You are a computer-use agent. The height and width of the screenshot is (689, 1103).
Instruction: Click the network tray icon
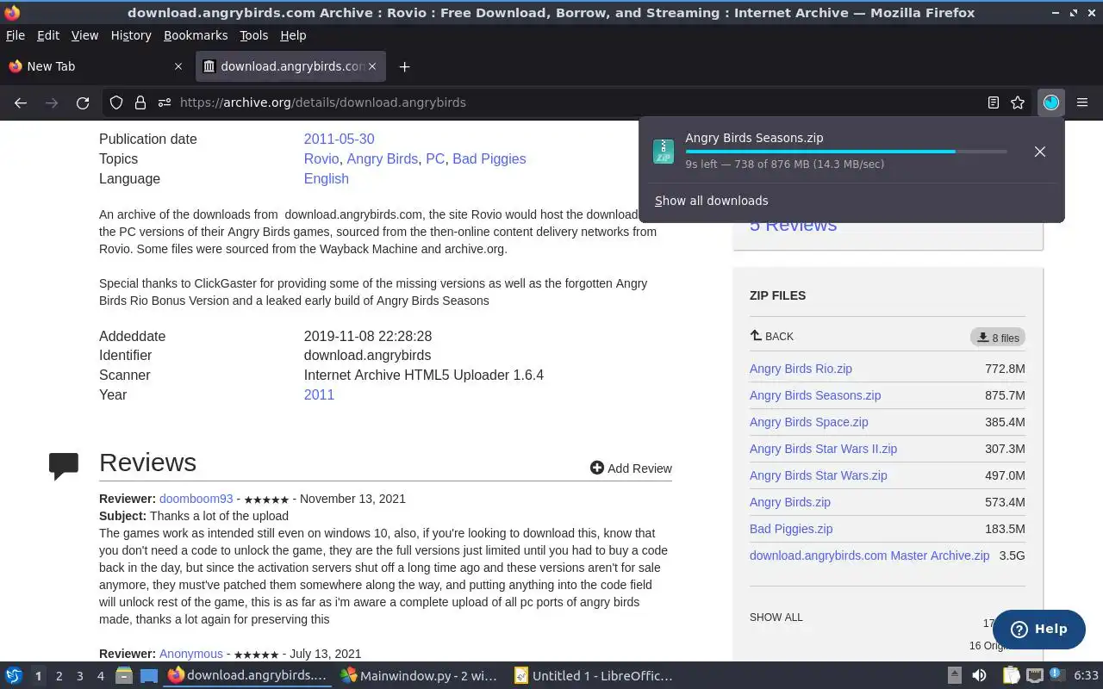click(1035, 676)
